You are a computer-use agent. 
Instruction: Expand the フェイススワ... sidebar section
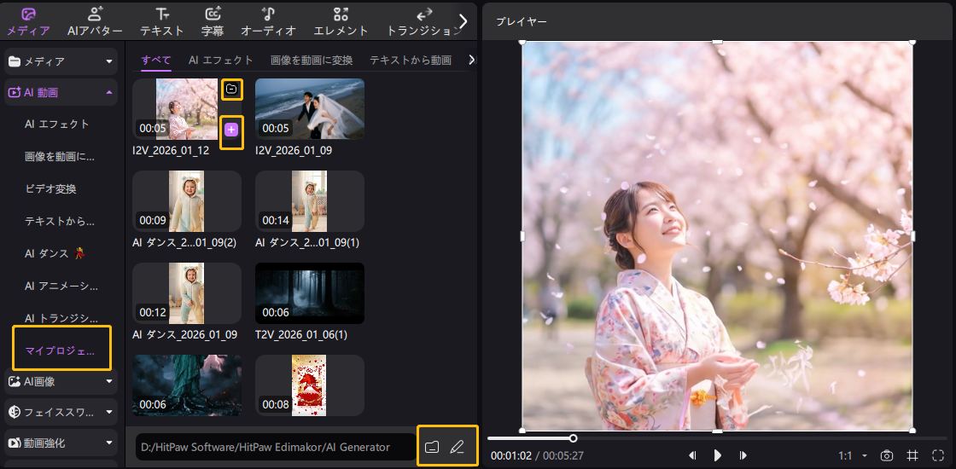(x=61, y=413)
